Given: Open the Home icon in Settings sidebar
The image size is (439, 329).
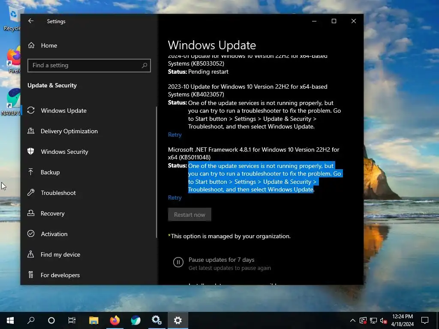Looking at the screenshot, I should coord(31,45).
